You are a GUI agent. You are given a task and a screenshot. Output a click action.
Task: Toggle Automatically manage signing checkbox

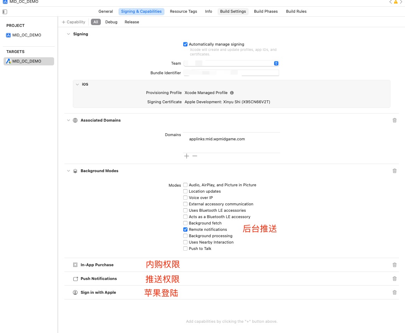pos(185,45)
